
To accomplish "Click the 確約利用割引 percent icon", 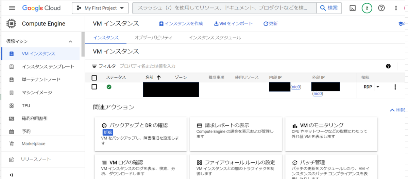I will pyautogui.click(x=12, y=118).
